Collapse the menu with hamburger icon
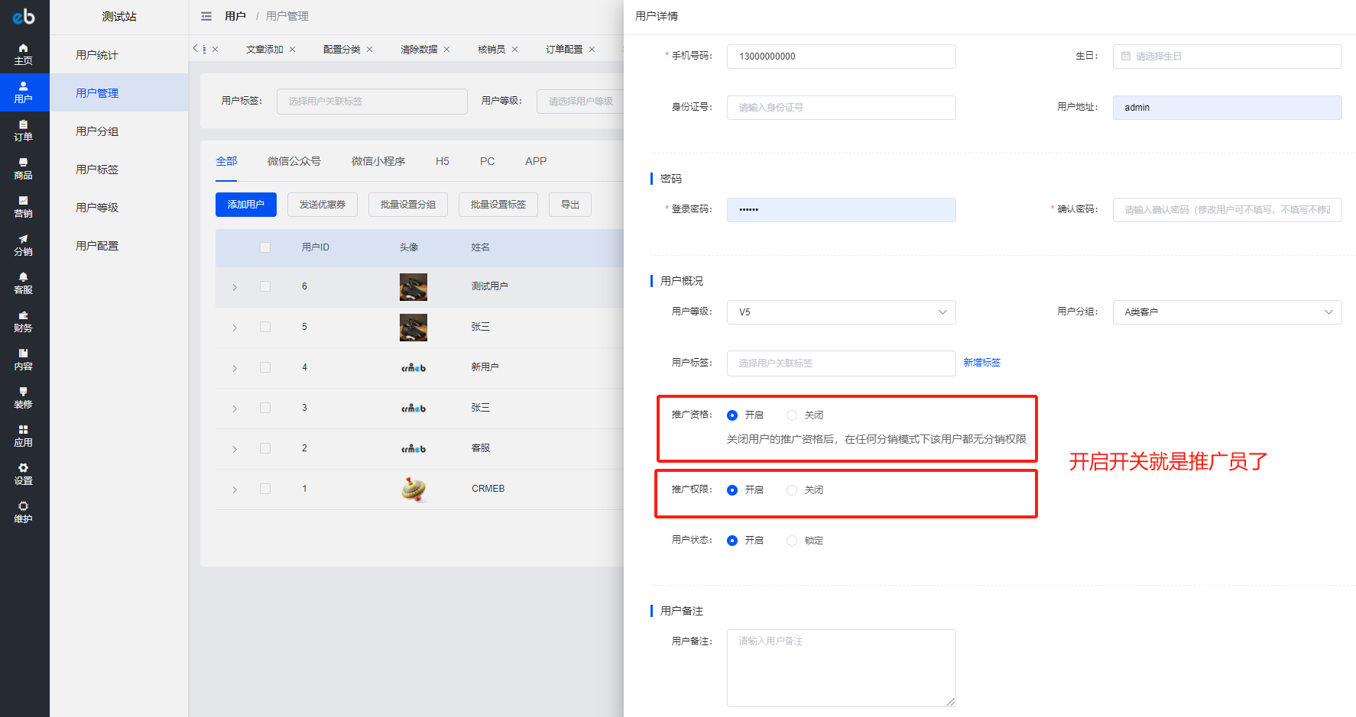The width and height of the screenshot is (1356, 717). point(206,16)
